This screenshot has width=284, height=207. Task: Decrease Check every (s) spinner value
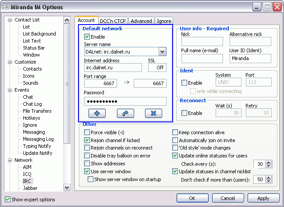[268, 166]
